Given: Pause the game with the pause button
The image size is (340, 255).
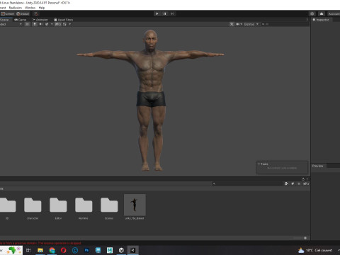Looking at the screenshot, I should click(164, 13).
